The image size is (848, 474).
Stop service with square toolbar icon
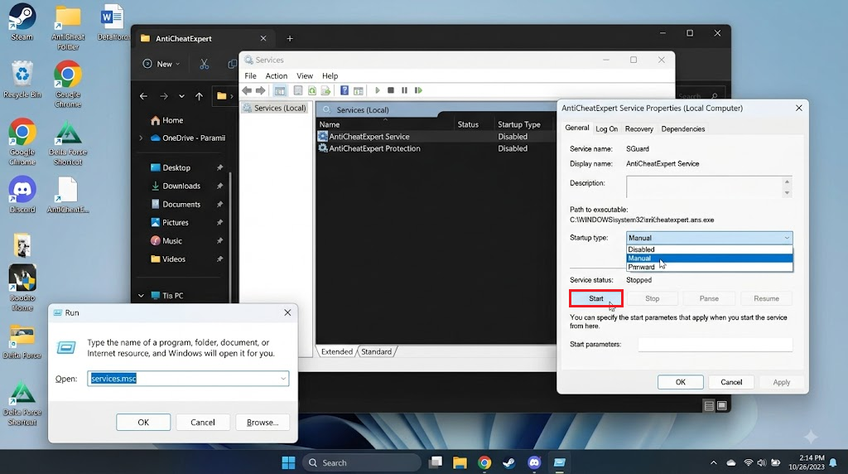pyautogui.click(x=391, y=90)
